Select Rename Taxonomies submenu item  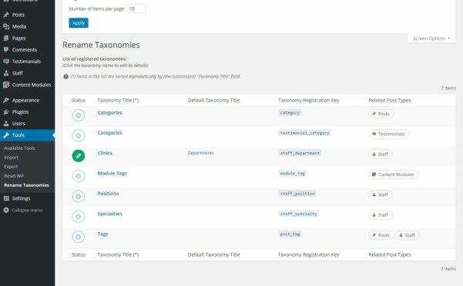coord(26,185)
